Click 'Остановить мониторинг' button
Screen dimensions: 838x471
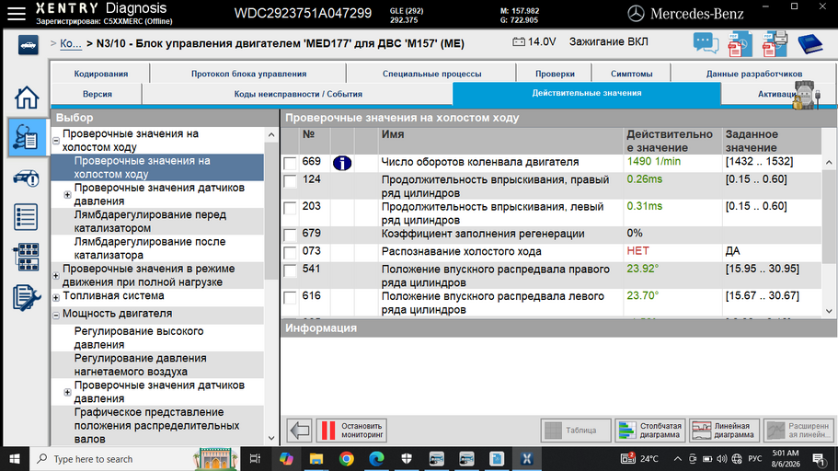[351, 430]
